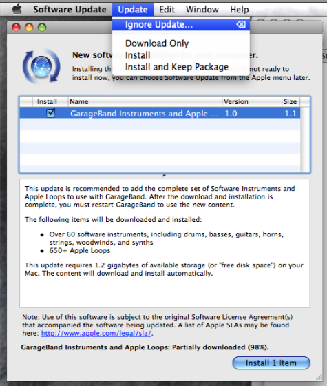Sort updates by the Install column header
Viewport: 327px width, 386px height.
(50, 102)
